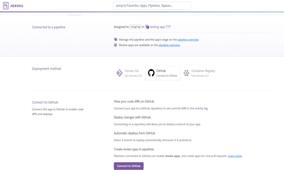Viewport: 284px width, 170px height.
Task: Click the HEROKU wordmark text
Action: pyautogui.click(x=17, y=6)
